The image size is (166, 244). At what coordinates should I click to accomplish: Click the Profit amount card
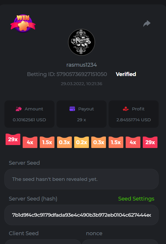pyautogui.click(x=134, y=114)
